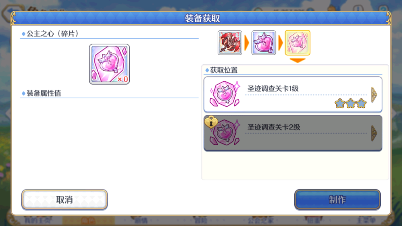Go to the 圣迹调查关卡1级 stage entry
The height and width of the screenshot is (226, 402).
[x=293, y=94]
